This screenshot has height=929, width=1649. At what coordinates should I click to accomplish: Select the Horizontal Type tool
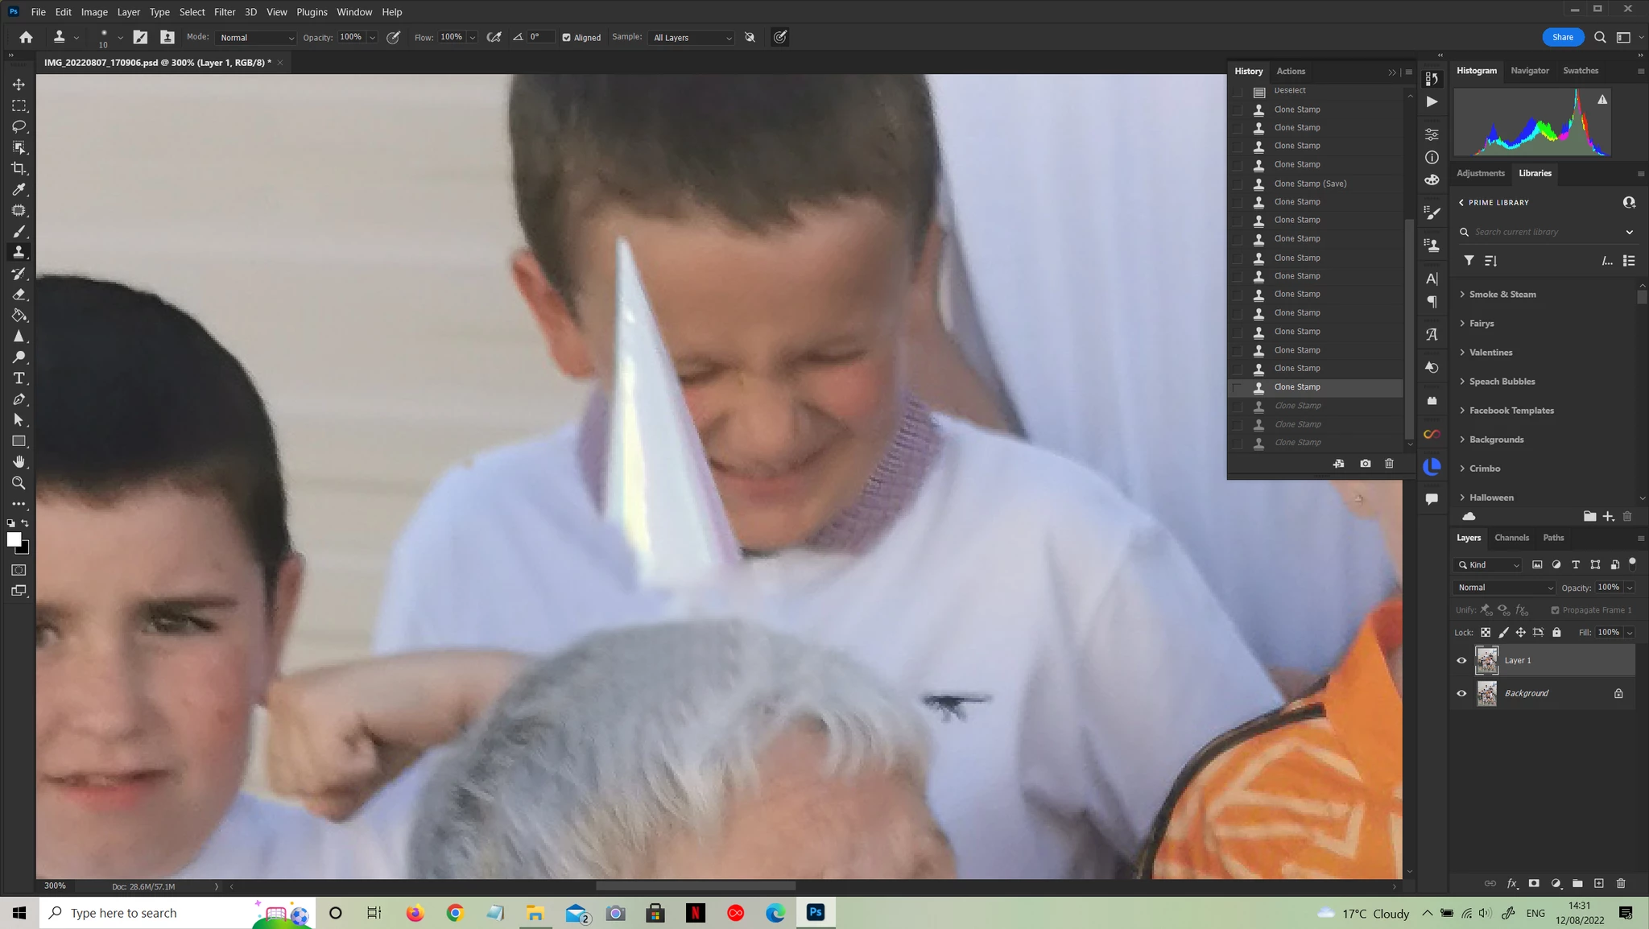tap(19, 378)
